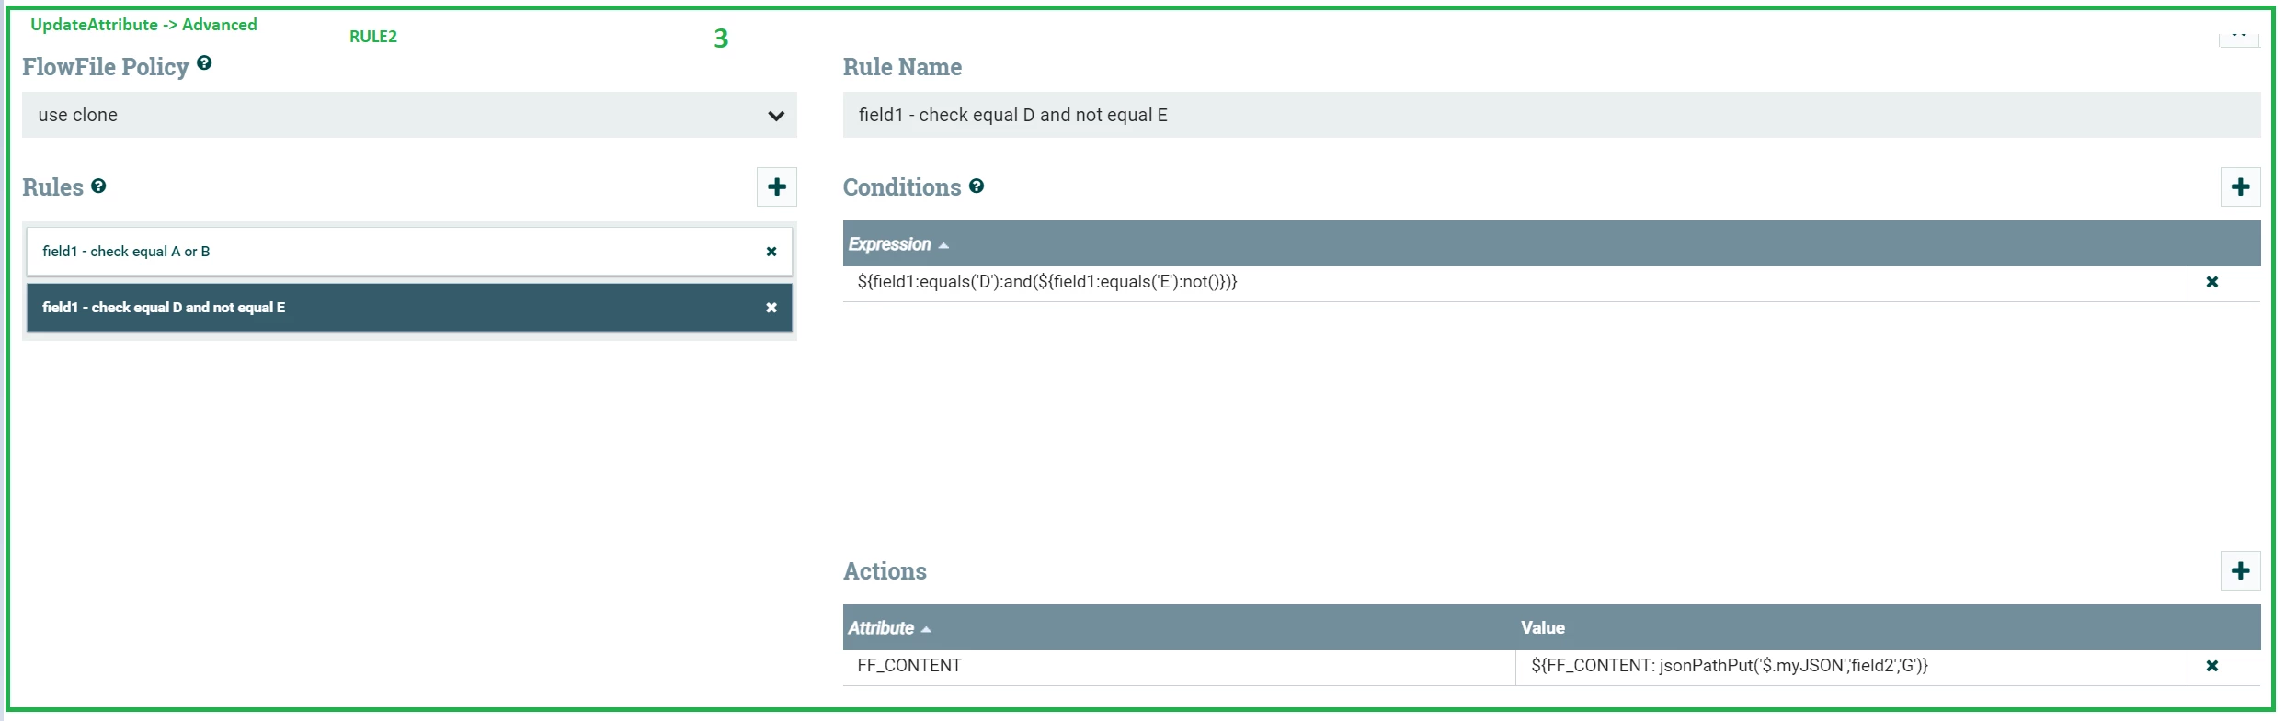Add a new action with plus button
The height and width of the screenshot is (721, 2285).
(x=2240, y=570)
